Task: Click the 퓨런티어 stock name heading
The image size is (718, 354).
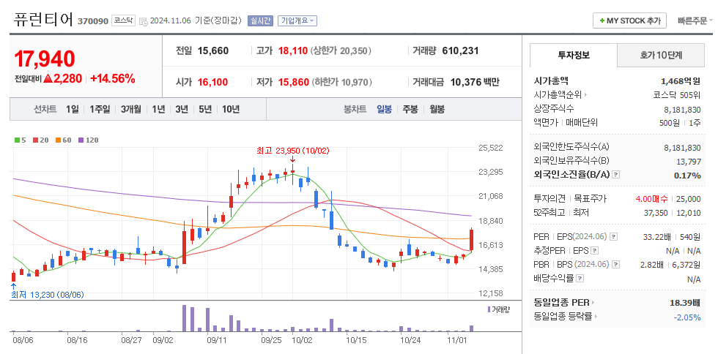Action: coord(43,20)
